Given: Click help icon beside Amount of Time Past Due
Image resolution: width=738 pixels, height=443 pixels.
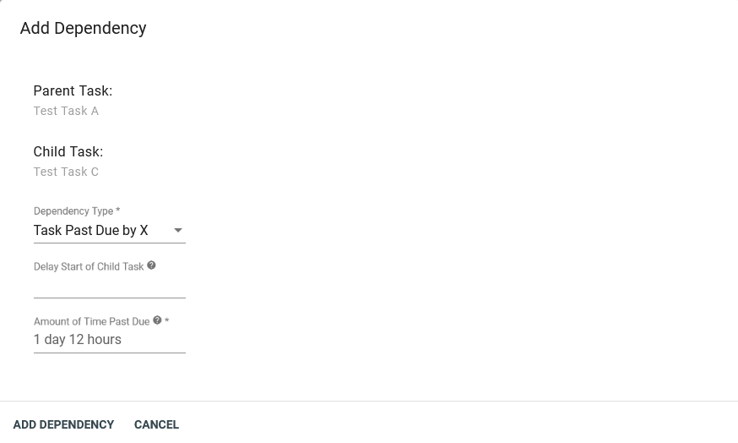Looking at the screenshot, I should point(157,320).
